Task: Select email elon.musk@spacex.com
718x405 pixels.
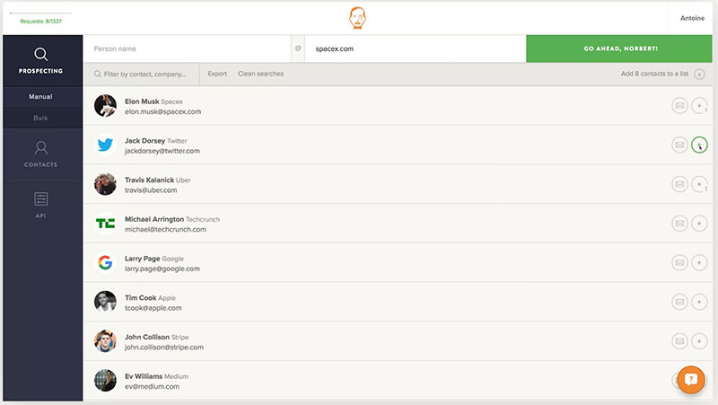Action: point(163,111)
